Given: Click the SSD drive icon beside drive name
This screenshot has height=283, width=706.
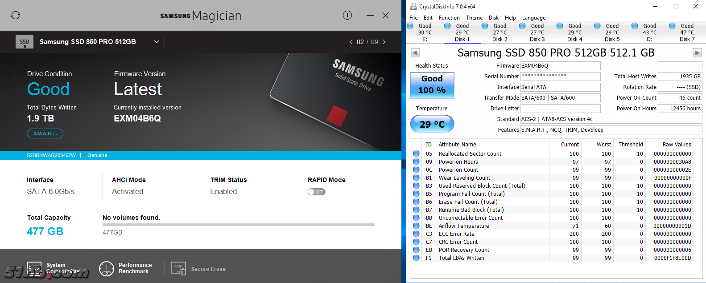Looking at the screenshot, I should point(24,42).
